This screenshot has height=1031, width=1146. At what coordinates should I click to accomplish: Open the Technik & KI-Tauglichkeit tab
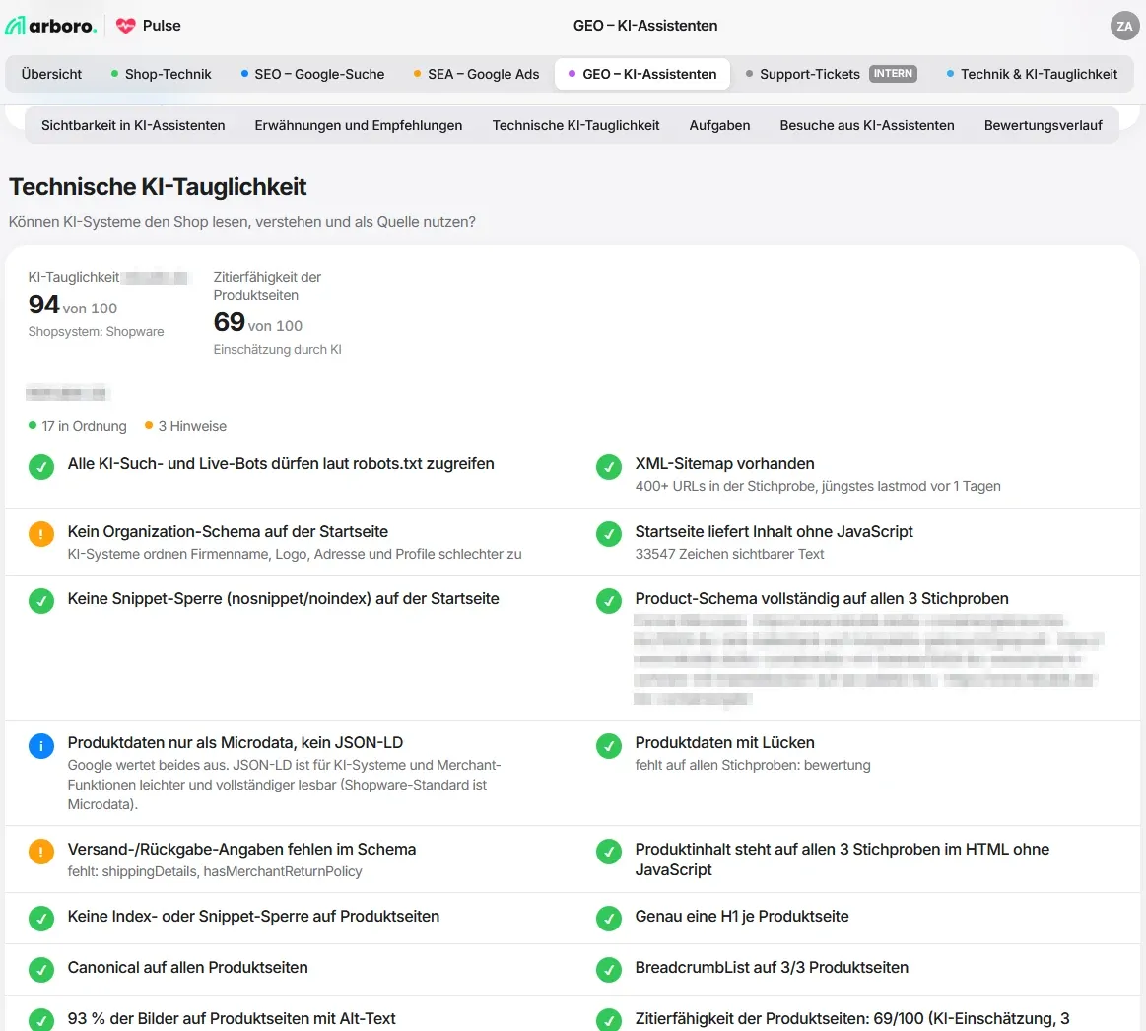pyautogui.click(x=1032, y=74)
